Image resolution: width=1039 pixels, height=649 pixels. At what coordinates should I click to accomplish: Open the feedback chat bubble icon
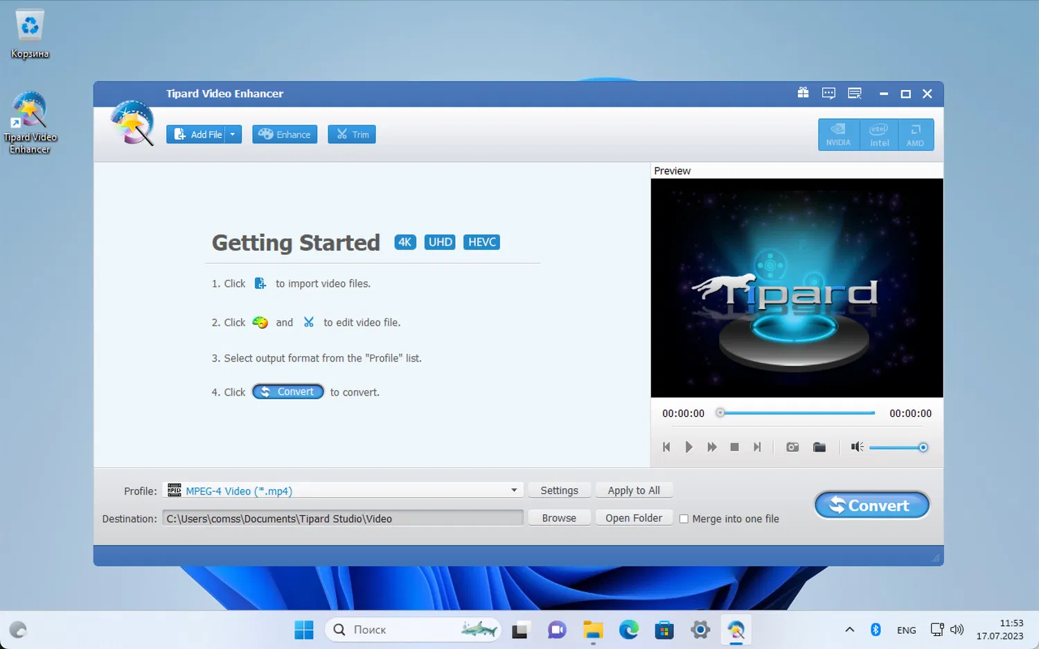[828, 94]
